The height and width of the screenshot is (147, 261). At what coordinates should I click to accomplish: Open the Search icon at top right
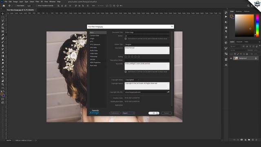coord(248,6)
